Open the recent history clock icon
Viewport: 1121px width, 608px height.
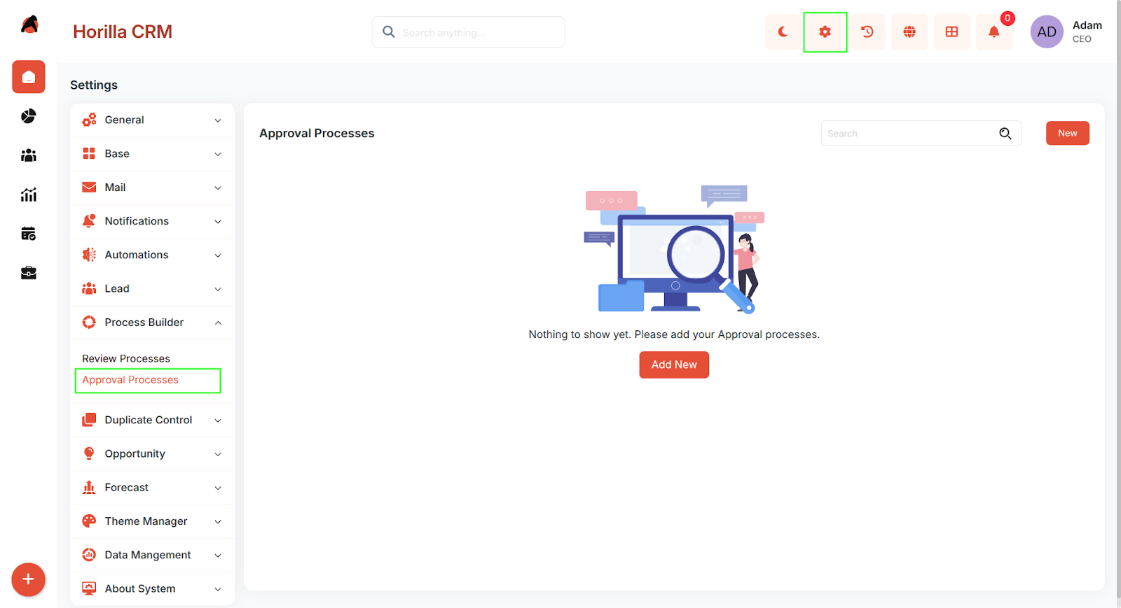(x=867, y=32)
